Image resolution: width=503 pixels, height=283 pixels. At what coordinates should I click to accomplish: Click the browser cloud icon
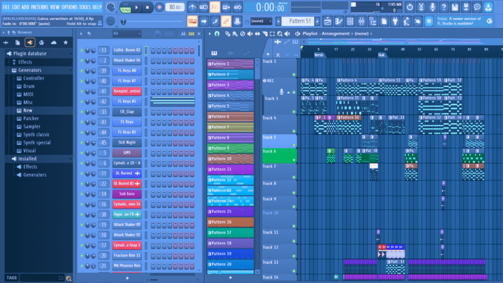tap(54, 42)
